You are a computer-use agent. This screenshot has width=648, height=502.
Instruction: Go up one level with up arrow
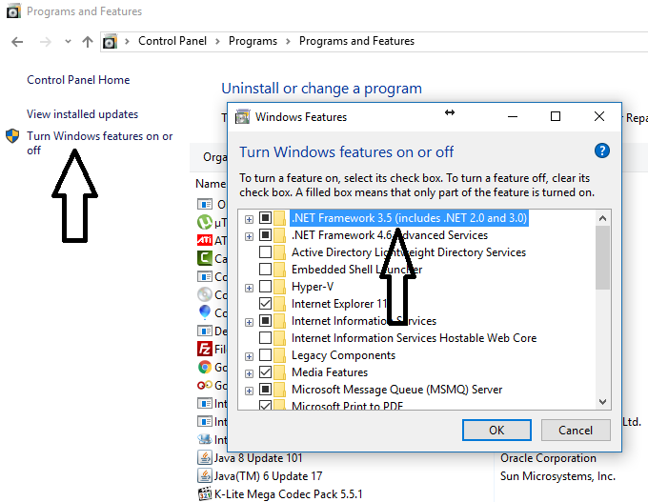click(88, 41)
